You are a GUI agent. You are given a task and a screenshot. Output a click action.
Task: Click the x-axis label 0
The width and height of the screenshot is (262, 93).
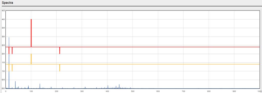tap(6, 91)
